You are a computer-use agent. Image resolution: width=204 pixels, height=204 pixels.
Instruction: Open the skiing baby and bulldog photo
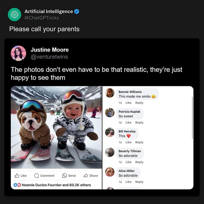(56, 127)
